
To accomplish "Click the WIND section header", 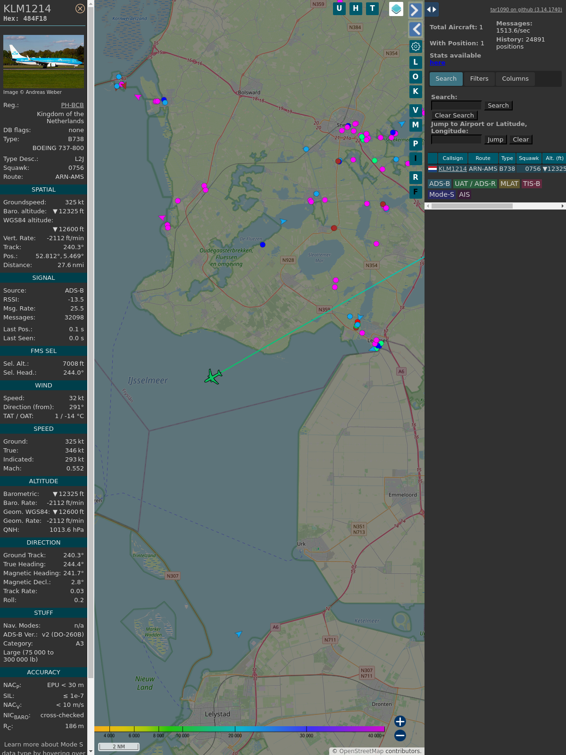I will pyautogui.click(x=43, y=386).
